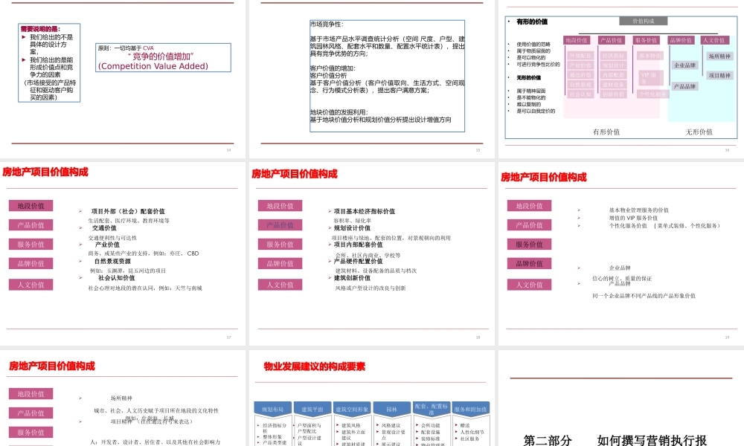Click the 项目基本经济指标价值 bullet
Viewport: 744px width, 446px height.
point(364,211)
